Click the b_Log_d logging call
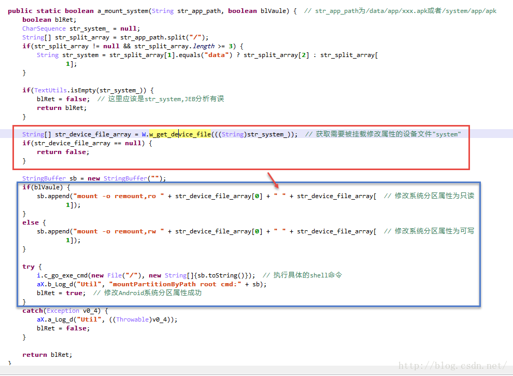 coord(60,284)
